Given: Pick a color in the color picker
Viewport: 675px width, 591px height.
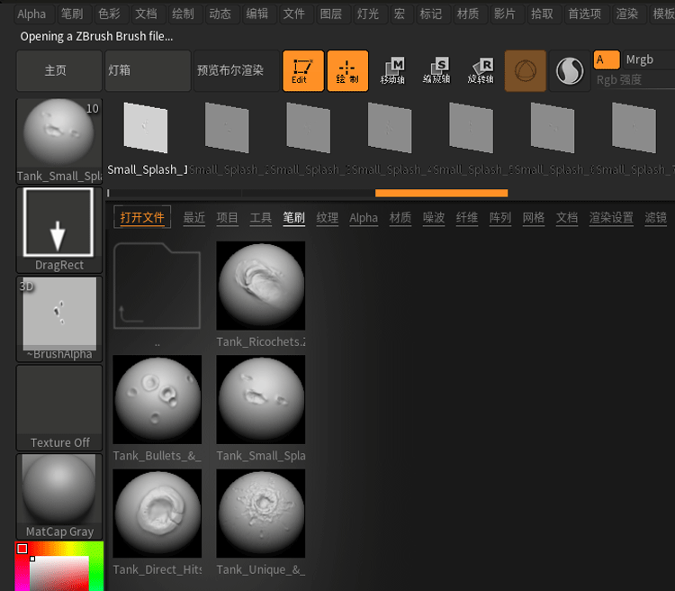Looking at the screenshot, I should pyautogui.click(x=59, y=567).
